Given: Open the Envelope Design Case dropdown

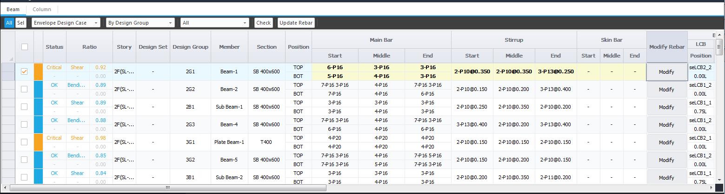Looking at the screenshot, I should click(x=66, y=23).
